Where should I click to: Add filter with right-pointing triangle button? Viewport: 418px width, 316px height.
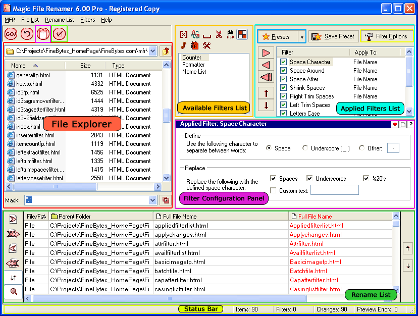click(266, 53)
